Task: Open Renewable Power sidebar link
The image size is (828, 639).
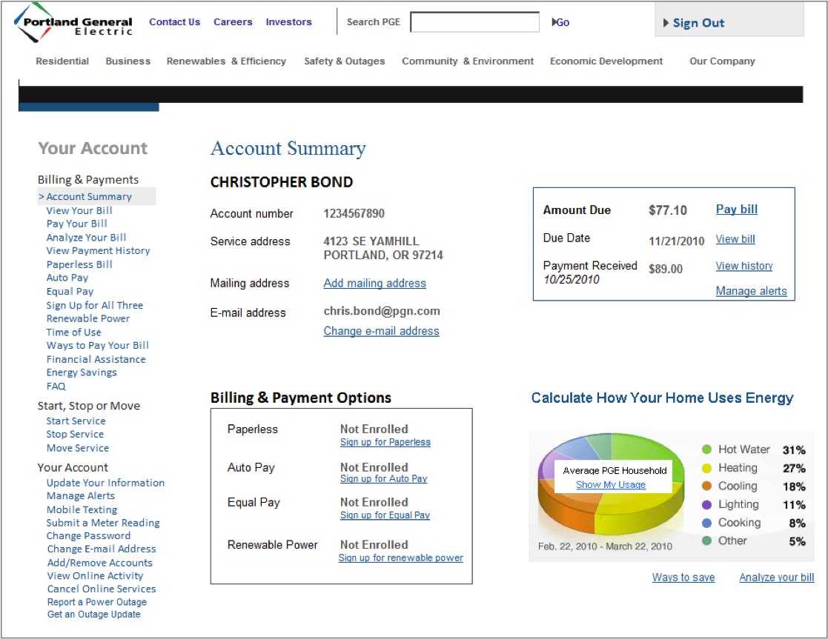Action: [87, 318]
